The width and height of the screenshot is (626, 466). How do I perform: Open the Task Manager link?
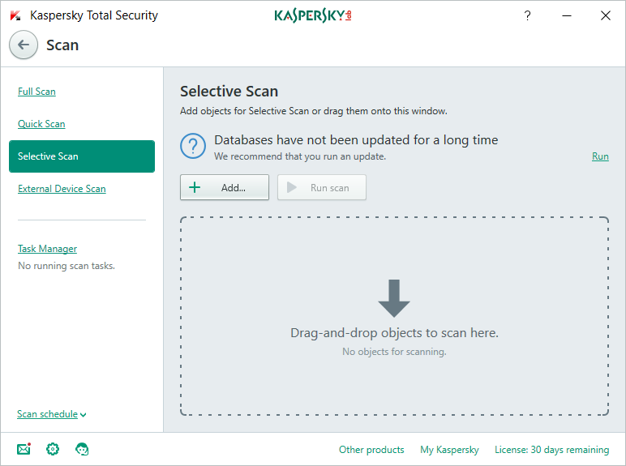[47, 249]
